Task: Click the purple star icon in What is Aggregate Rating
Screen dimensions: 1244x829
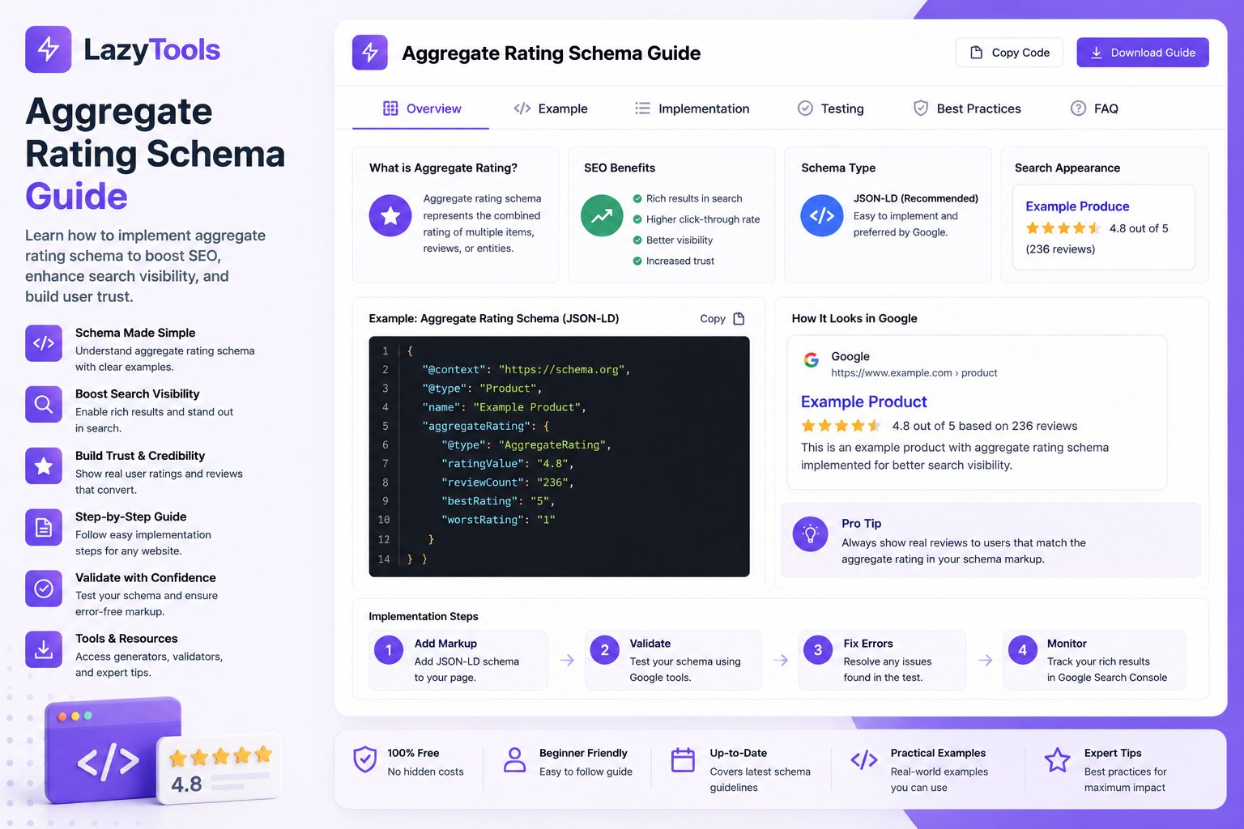Action: point(390,215)
